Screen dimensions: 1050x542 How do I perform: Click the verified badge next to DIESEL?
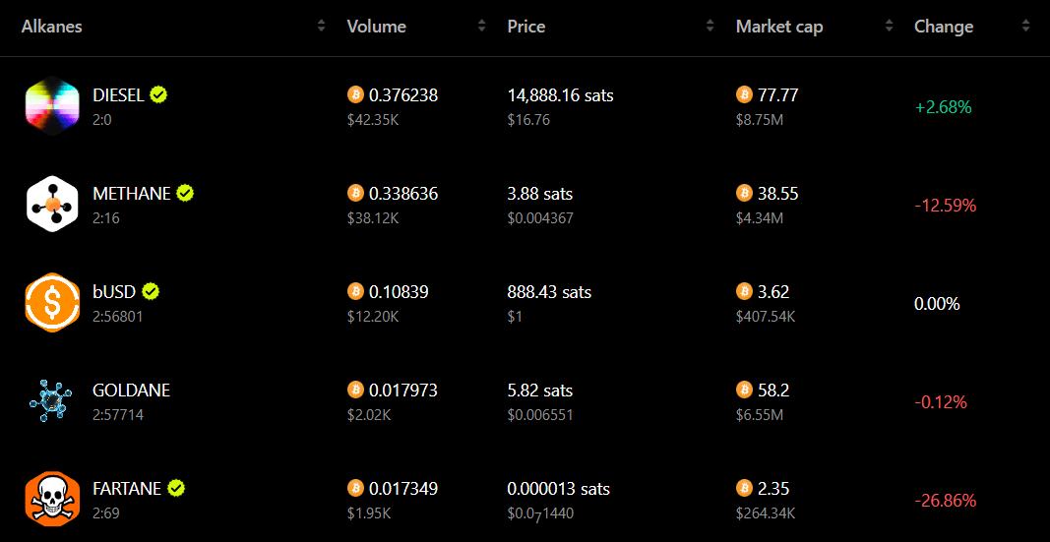coord(158,95)
